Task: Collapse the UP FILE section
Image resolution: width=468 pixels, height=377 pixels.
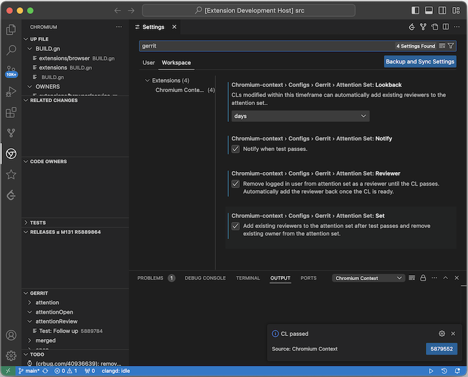Action: (x=26, y=39)
